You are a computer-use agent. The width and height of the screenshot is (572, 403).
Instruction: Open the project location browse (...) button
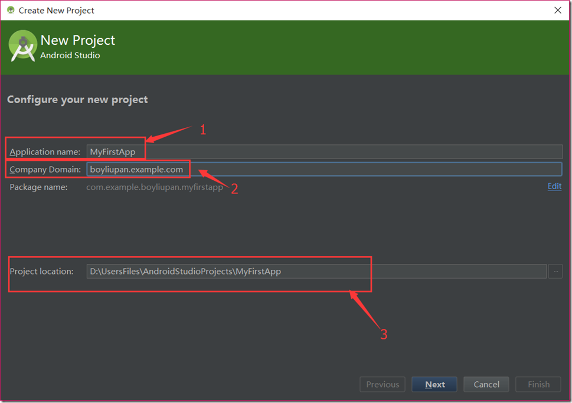[555, 271]
